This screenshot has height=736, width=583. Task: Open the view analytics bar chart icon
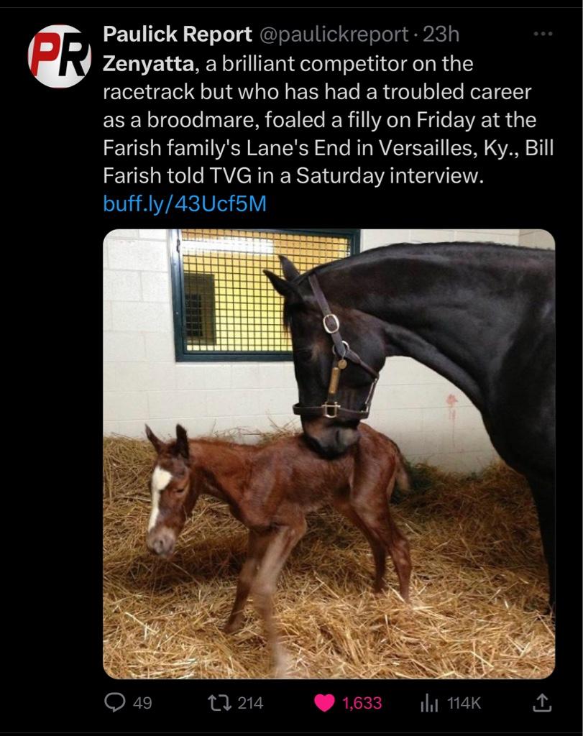[429, 703]
